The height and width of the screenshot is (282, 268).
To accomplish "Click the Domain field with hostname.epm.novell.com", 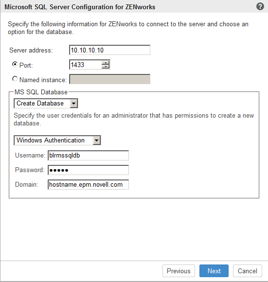I will tap(88, 185).
